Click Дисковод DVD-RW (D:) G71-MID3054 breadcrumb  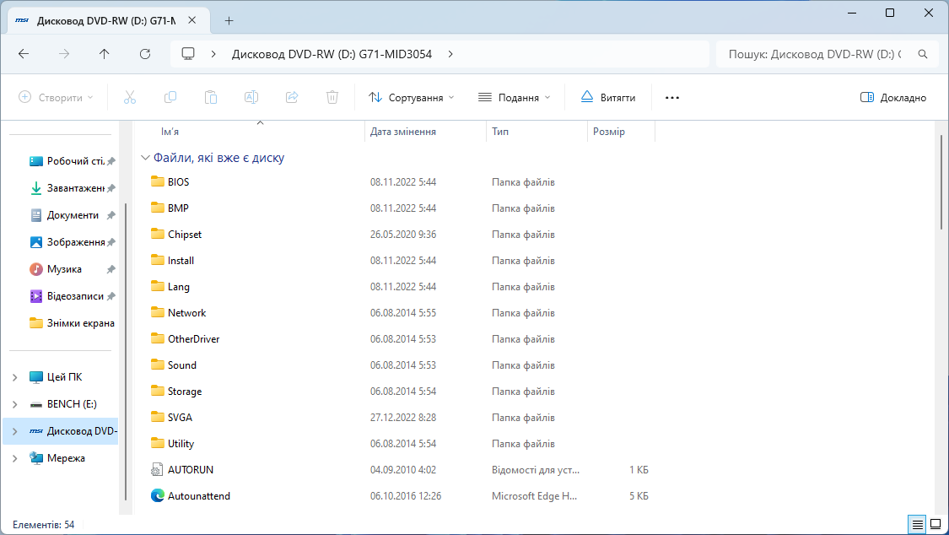click(332, 54)
